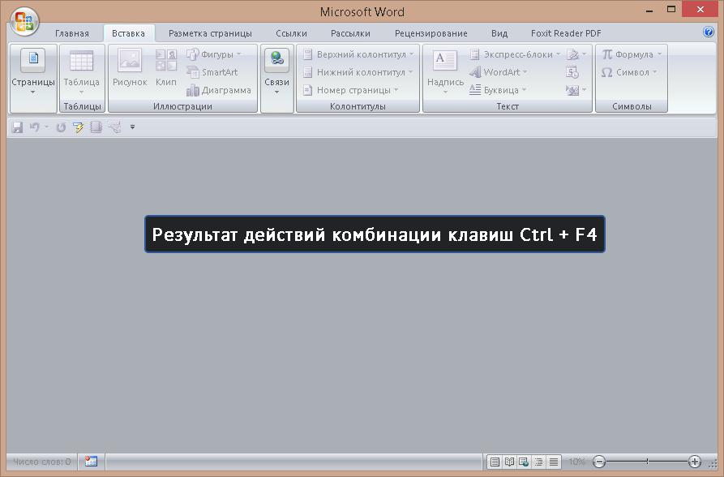Open the Help question mark icon
The height and width of the screenshot is (477, 724).
pos(709,32)
